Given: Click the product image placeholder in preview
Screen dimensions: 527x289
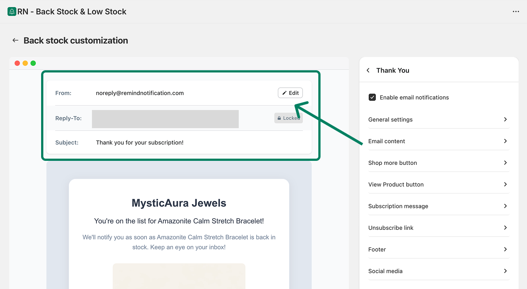Looking at the screenshot, I should 179,276.
